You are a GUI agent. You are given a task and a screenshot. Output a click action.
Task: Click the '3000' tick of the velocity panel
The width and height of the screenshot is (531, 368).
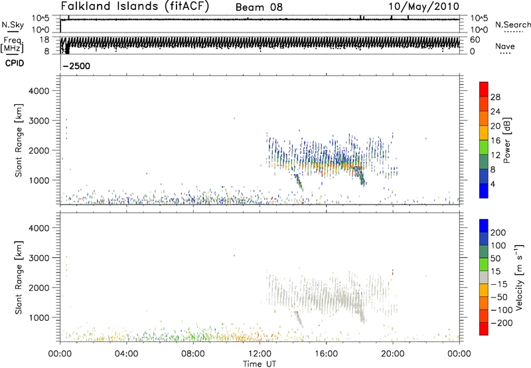click(39, 258)
